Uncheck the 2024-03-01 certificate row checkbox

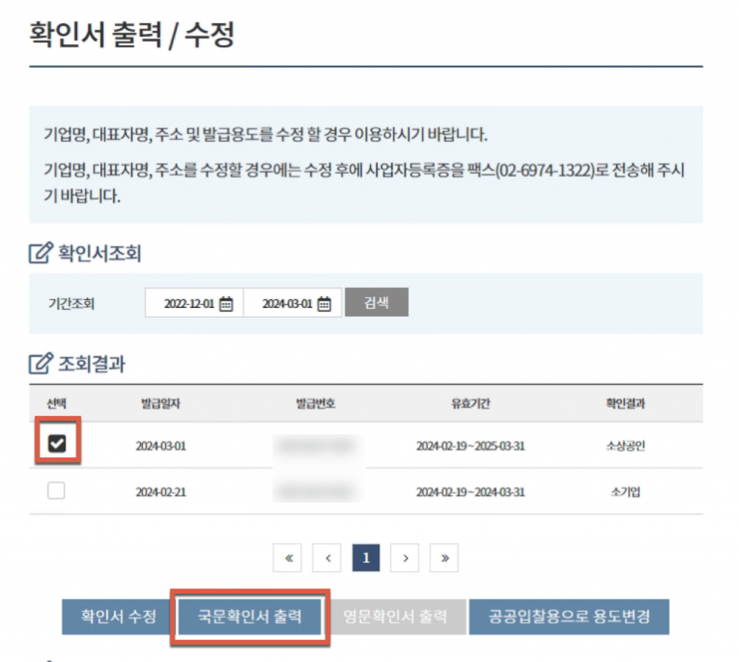pyautogui.click(x=56, y=445)
